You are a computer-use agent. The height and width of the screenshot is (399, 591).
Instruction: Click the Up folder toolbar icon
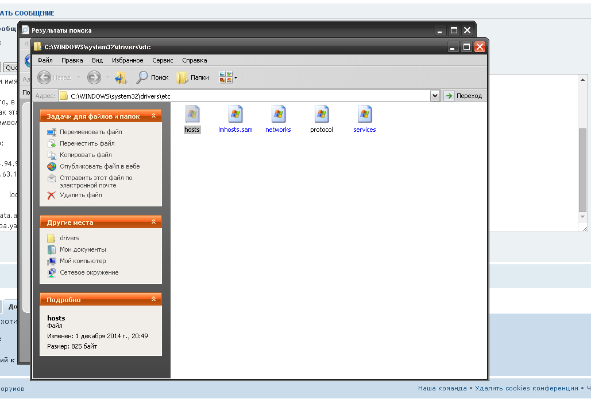click(120, 77)
